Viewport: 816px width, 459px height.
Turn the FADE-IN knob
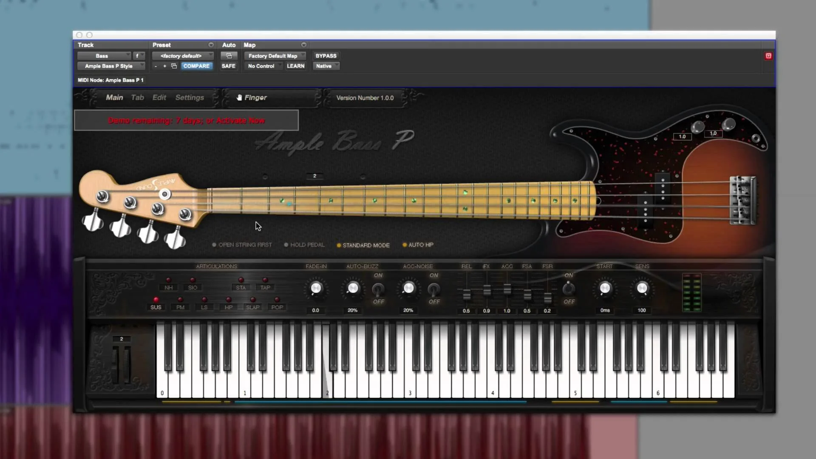315,289
